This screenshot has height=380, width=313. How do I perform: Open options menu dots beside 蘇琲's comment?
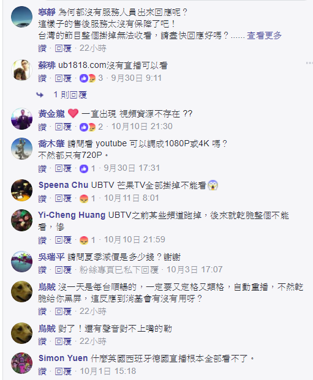coord(309,63)
